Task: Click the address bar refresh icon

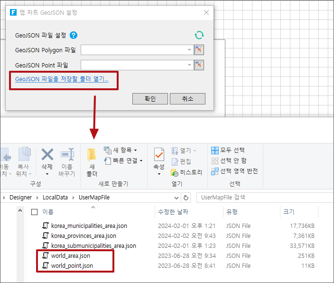Action: (186, 198)
